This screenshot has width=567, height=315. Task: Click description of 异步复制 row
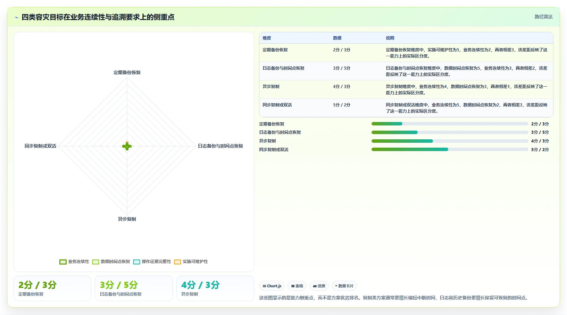coord(467,90)
